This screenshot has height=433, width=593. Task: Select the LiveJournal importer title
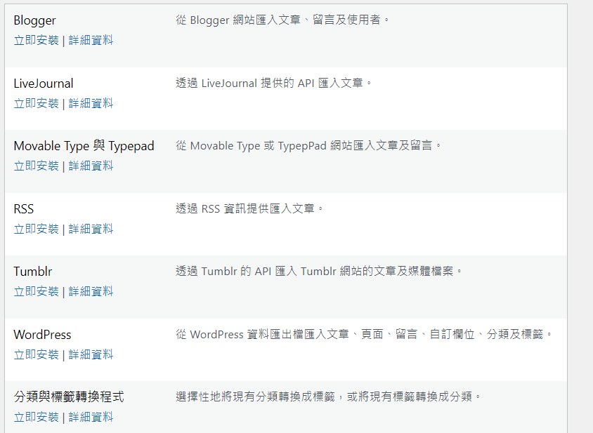[x=44, y=83]
